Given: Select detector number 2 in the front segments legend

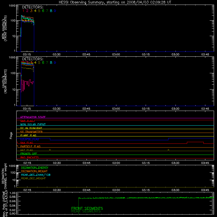Looking at the screenshot, I should click(x=27, y=11).
